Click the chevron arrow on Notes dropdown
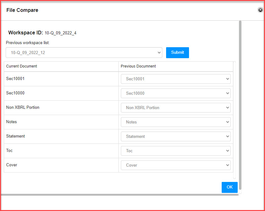The width and height of the screenshot is (265, 211). pyautogui.click(x=228, y=122)
